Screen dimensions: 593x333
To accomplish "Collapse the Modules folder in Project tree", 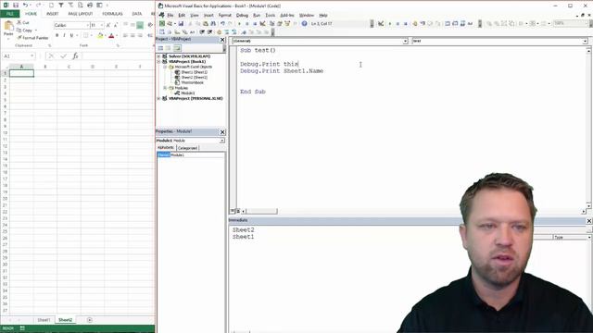I will (165, 88).
